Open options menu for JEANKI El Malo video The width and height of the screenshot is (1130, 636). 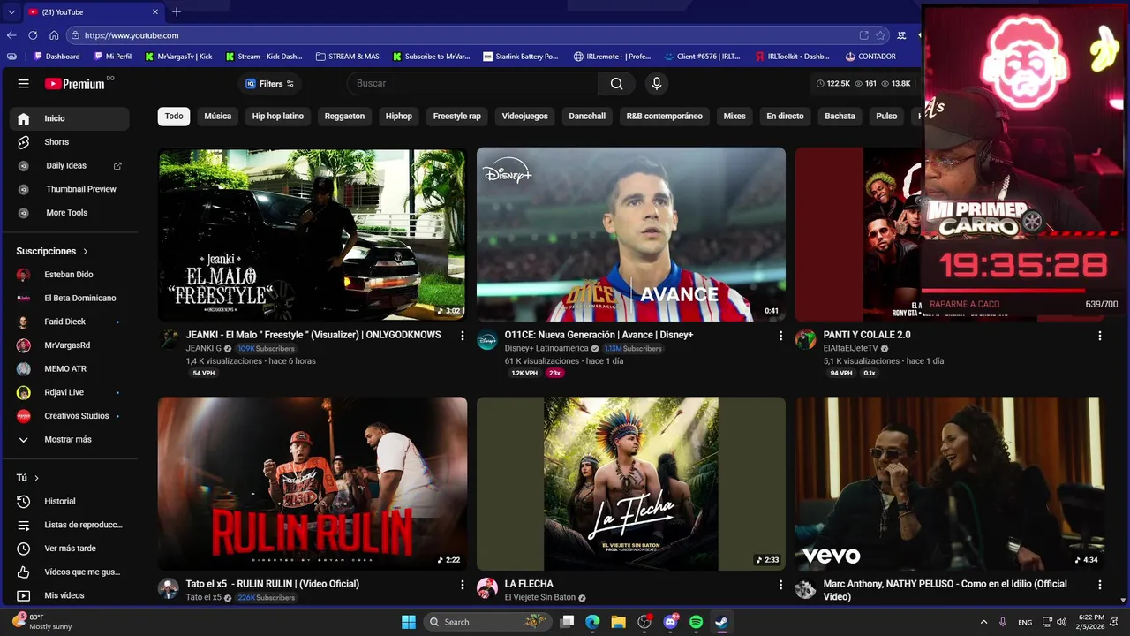pyautogui.click(x=462, y=336)
